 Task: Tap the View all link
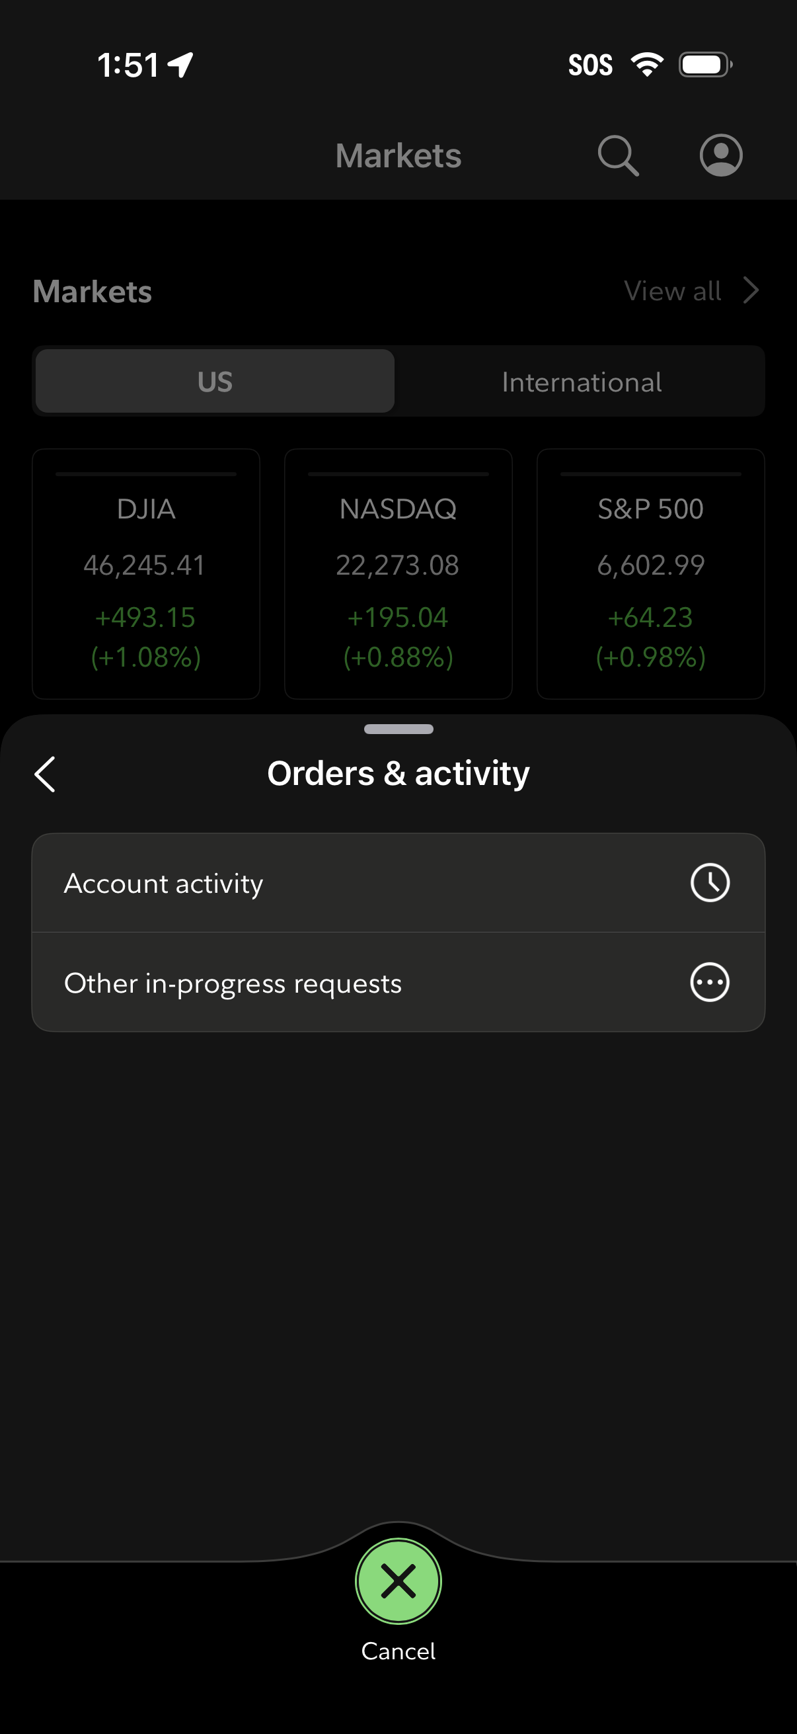tap(672, 291)
